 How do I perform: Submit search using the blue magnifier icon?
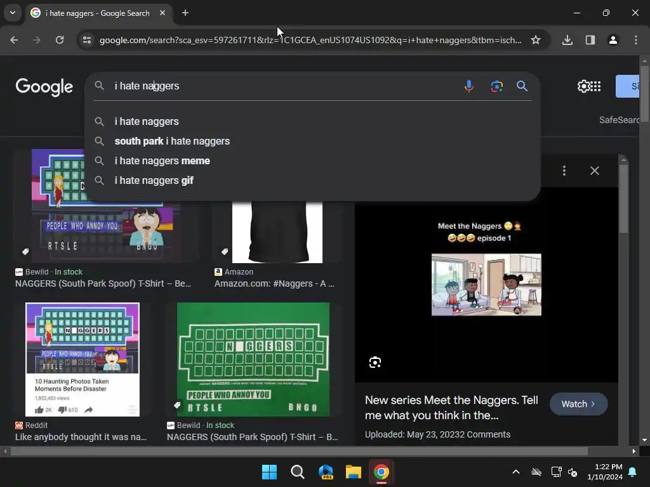click(x=522, y=86)
